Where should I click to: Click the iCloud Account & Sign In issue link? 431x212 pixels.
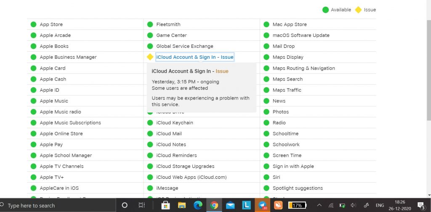194,57
